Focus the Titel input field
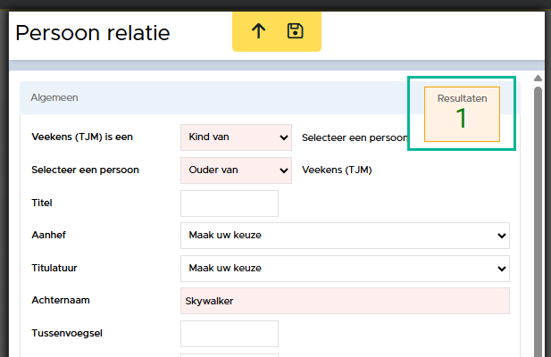This screenshot has width=551, height=357. click(x=230, y=203)
